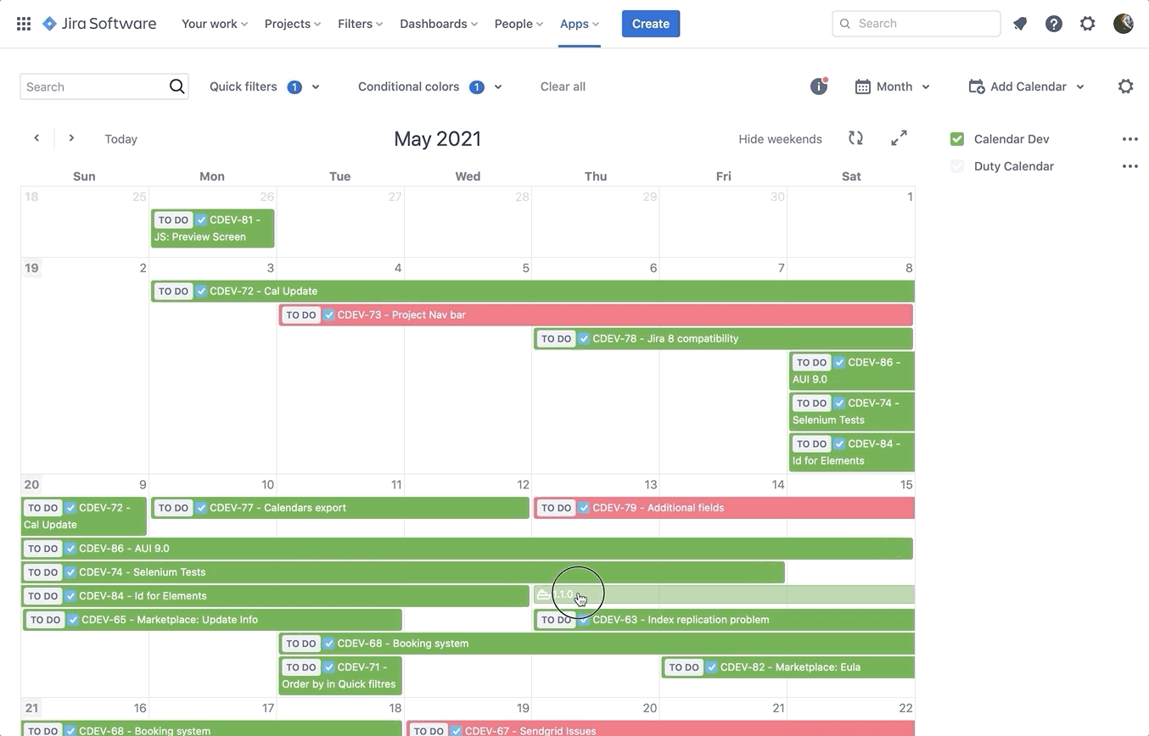Image resolution: width=1149 pixels, height=736 pixels.
Task: Open the info notification icon
Action: [x=818, y=86]
